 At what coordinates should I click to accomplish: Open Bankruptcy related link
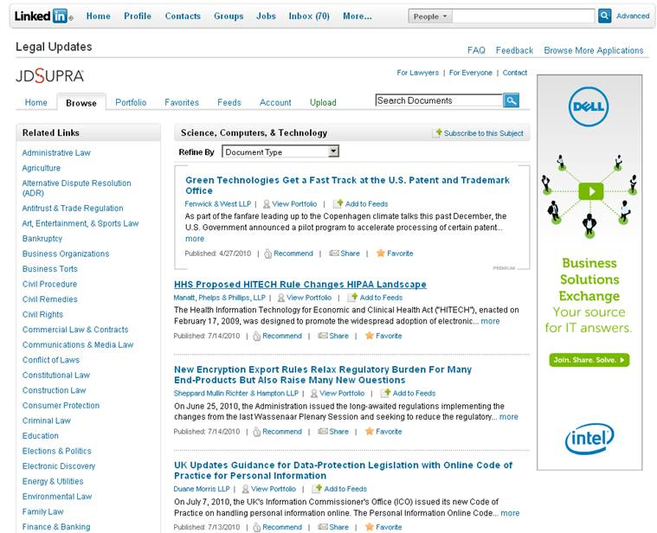[42, 239]
